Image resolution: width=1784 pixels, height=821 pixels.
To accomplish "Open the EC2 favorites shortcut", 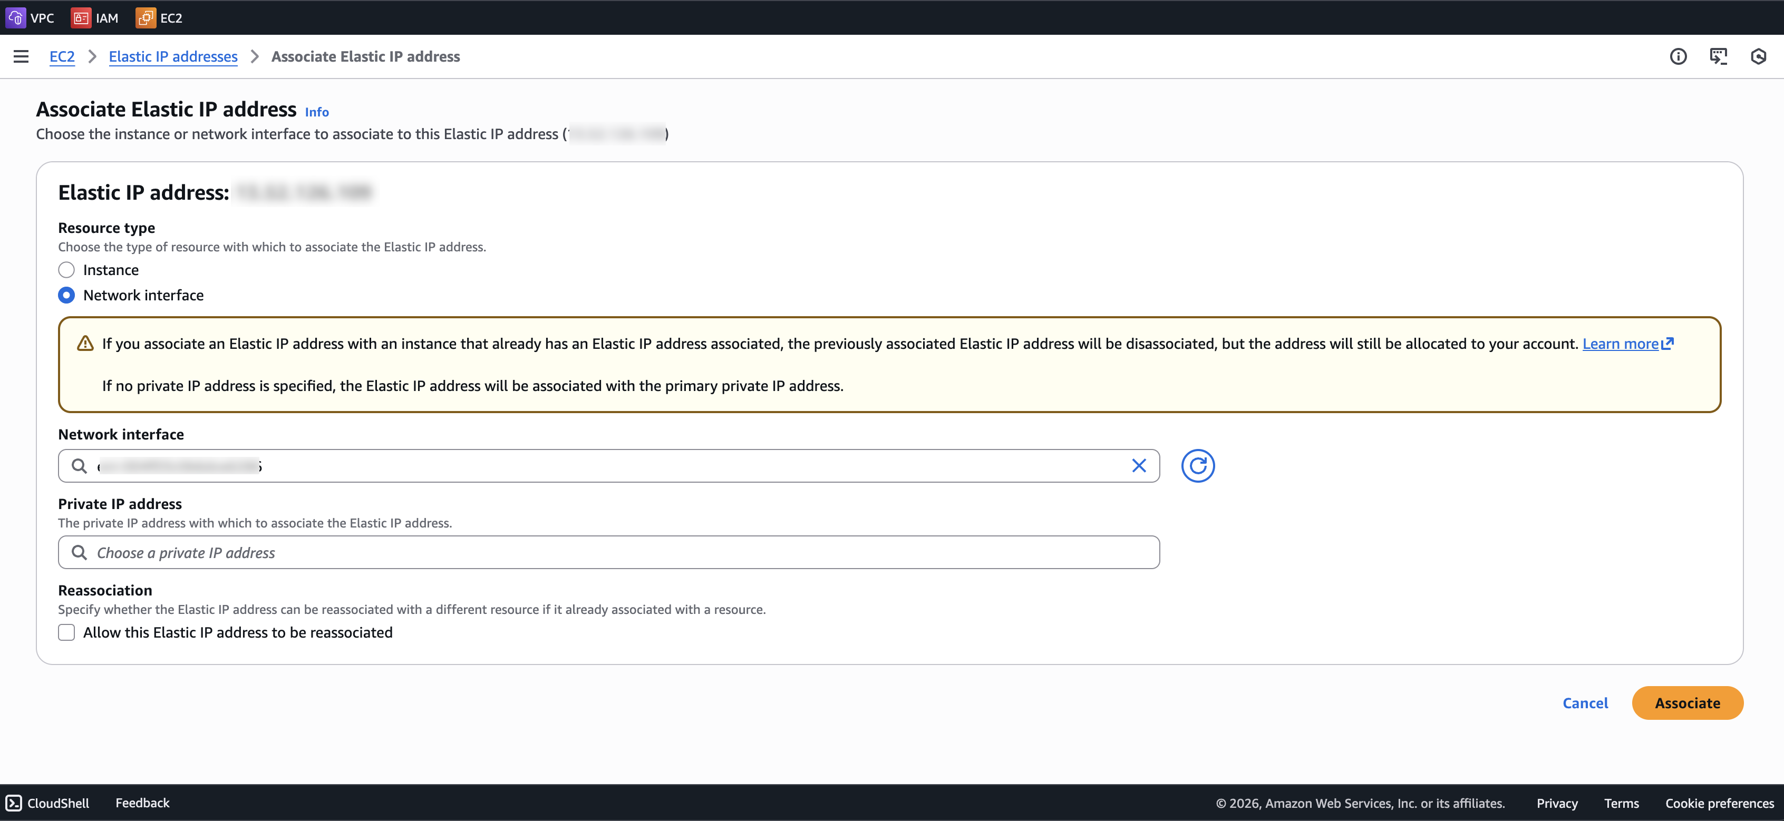I will (x=159, y=18).
